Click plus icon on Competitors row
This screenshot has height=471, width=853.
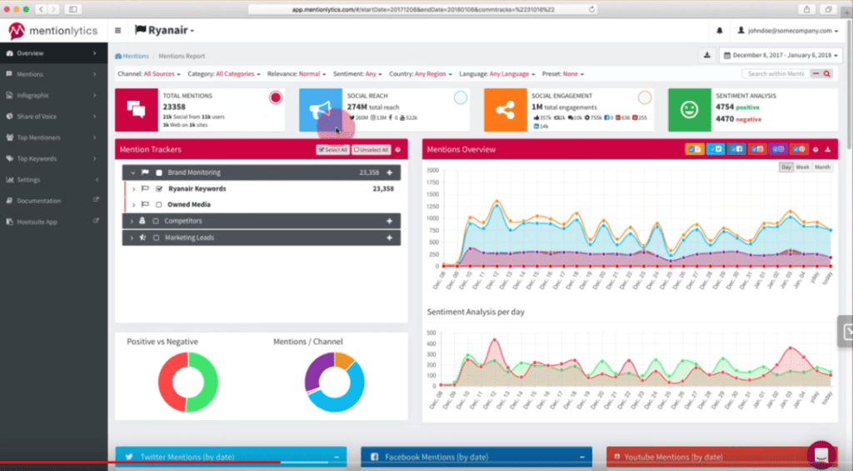tap(390, 221)
